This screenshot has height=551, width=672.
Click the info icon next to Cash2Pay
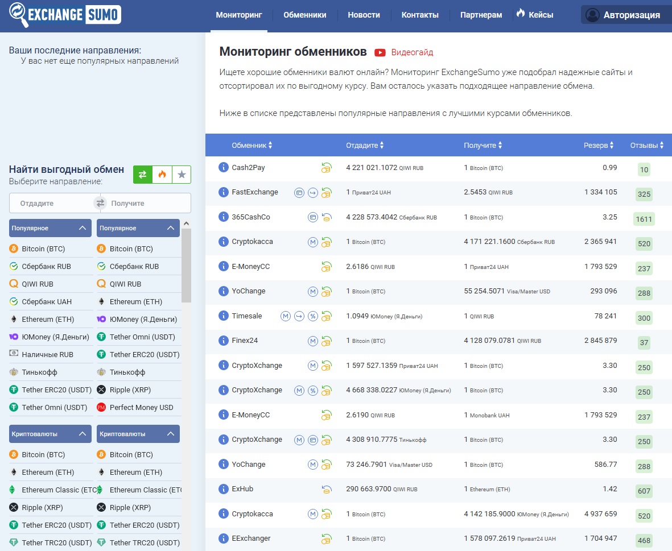(x=223, y=167)
